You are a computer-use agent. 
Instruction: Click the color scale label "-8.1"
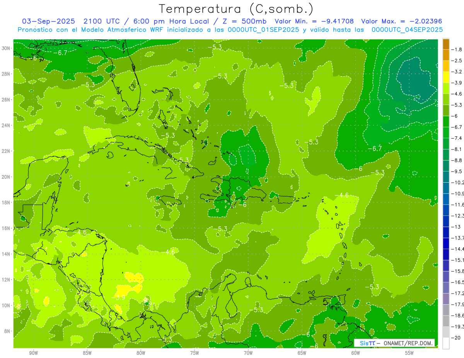457,149
